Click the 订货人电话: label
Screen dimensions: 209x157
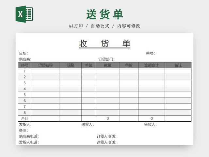[106, 136]
